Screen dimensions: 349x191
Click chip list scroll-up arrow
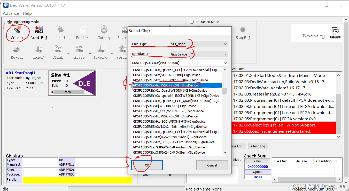(225, 70)
